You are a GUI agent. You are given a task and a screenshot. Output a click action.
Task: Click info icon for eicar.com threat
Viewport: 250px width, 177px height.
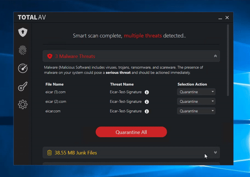point(147,111)
